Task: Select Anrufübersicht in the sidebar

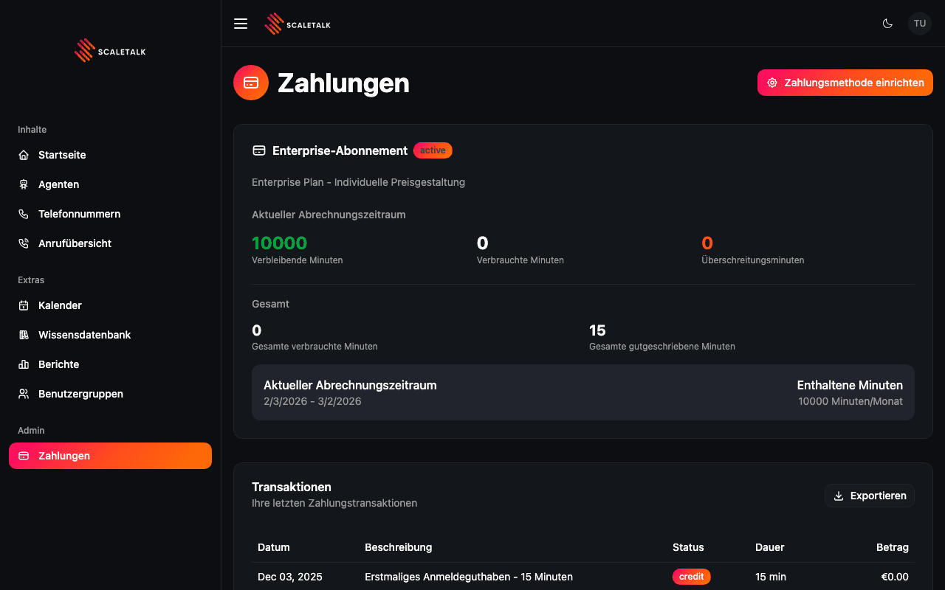Action: point(110,243)
